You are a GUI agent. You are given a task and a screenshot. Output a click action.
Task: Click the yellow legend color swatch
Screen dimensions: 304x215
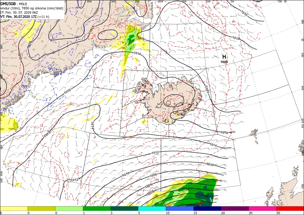(14, 208)
